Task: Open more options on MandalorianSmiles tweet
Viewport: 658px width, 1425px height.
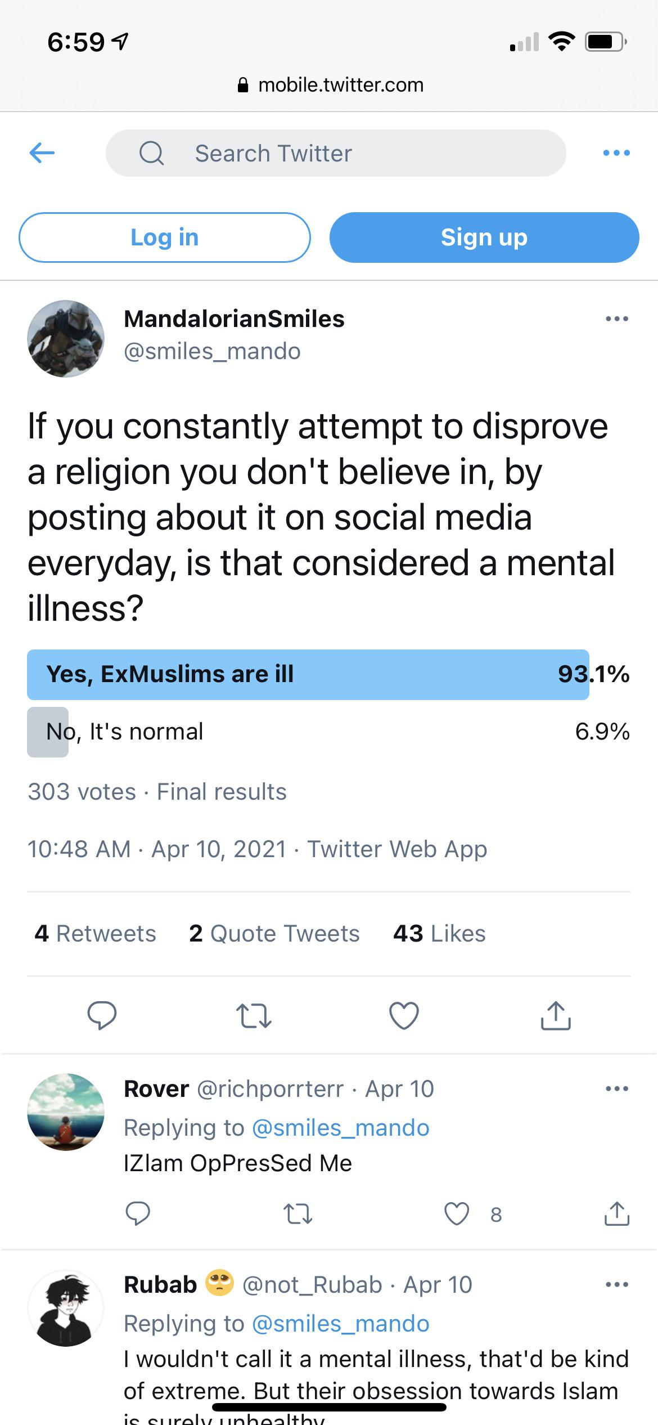Action: tap(616, 319)
